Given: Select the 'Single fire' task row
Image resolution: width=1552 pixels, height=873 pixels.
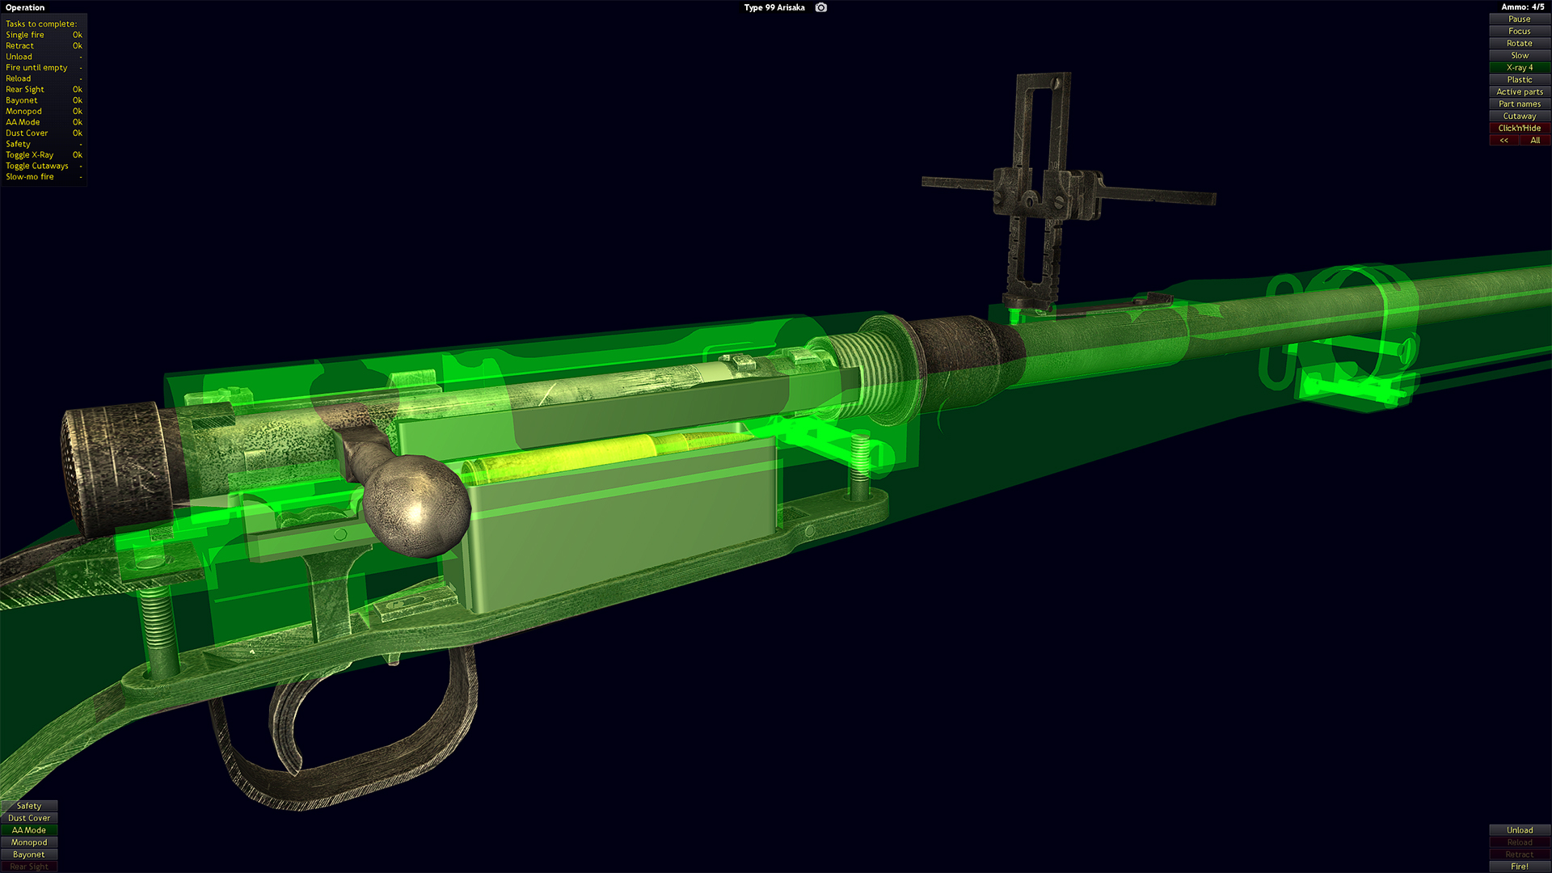Looking at the screenshot, I should tap(44, 35).
